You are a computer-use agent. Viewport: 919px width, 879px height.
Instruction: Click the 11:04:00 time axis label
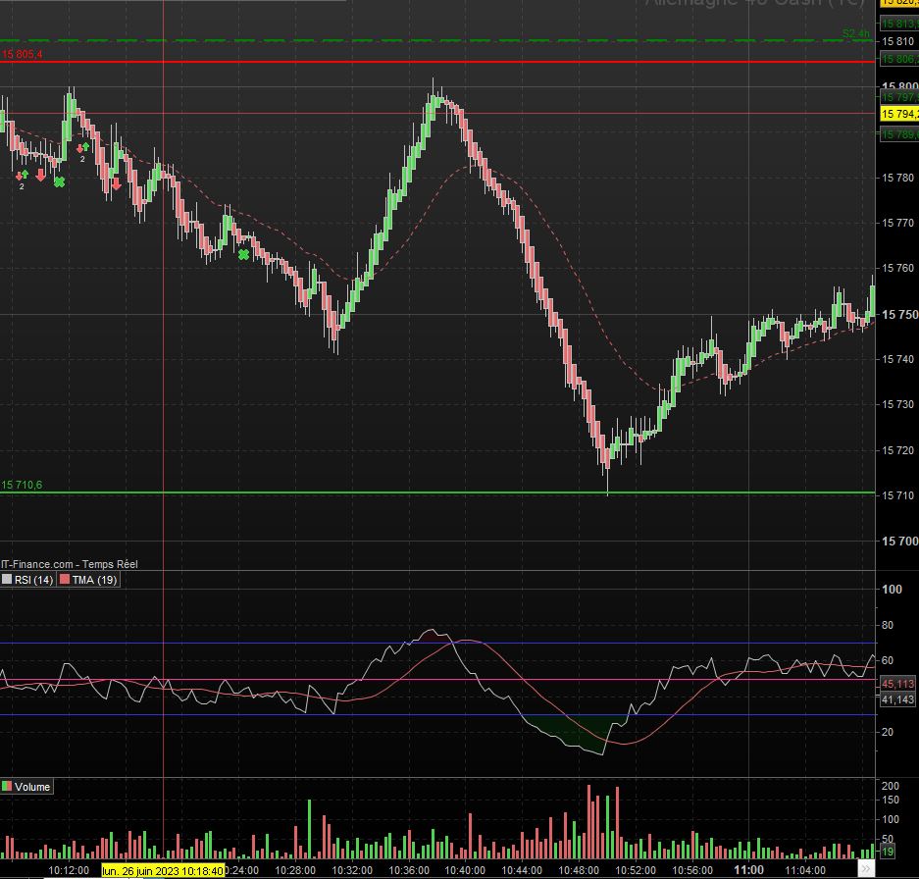click(x=805, y=870)
